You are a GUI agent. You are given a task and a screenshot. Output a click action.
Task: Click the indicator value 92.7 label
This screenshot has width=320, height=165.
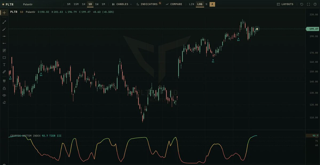tap(313, 136)
